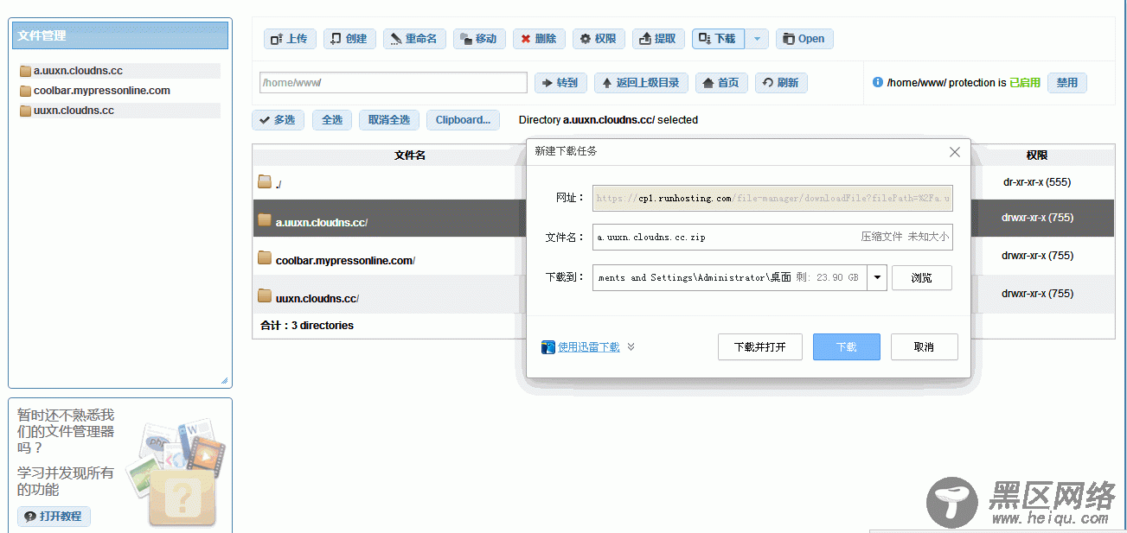The height and width of the screenshot is (533, 1127).
Task: Refresh the file list with 刷新
Action: coord(781,83)
